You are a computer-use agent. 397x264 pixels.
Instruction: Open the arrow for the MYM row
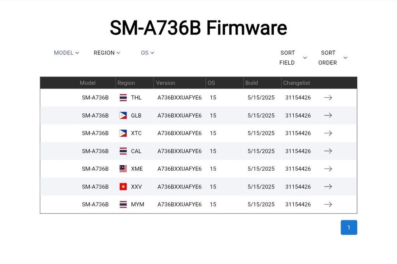tap(328, 204)
